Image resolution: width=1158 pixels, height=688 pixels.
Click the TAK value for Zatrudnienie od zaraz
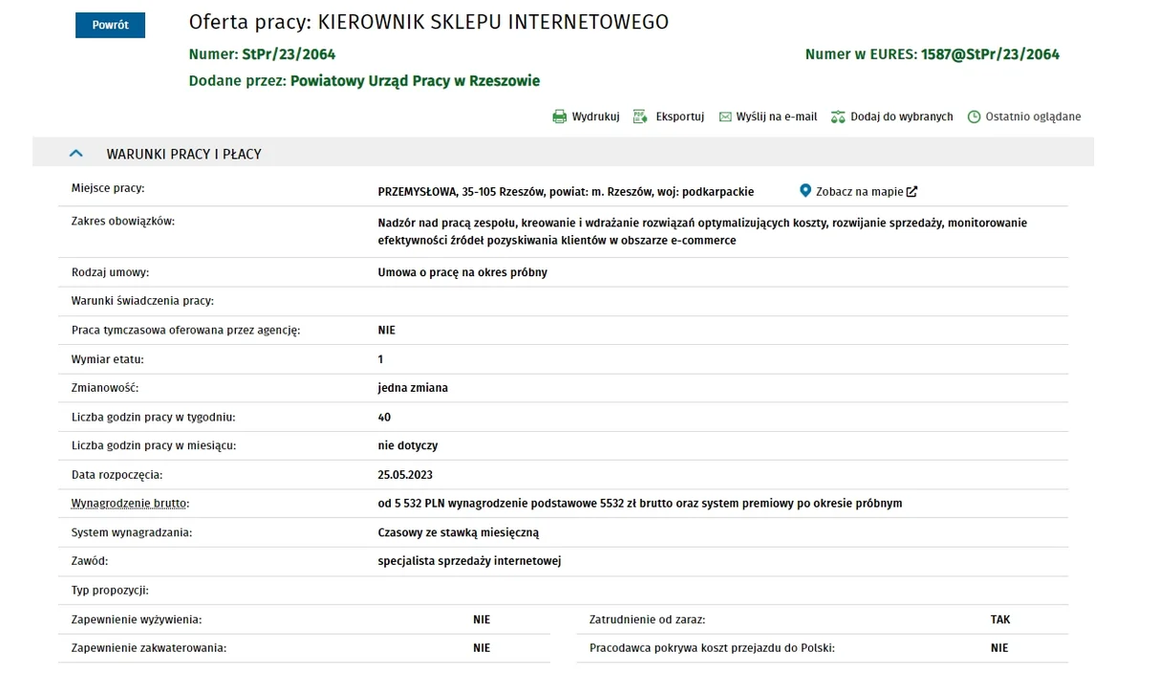1000,619
